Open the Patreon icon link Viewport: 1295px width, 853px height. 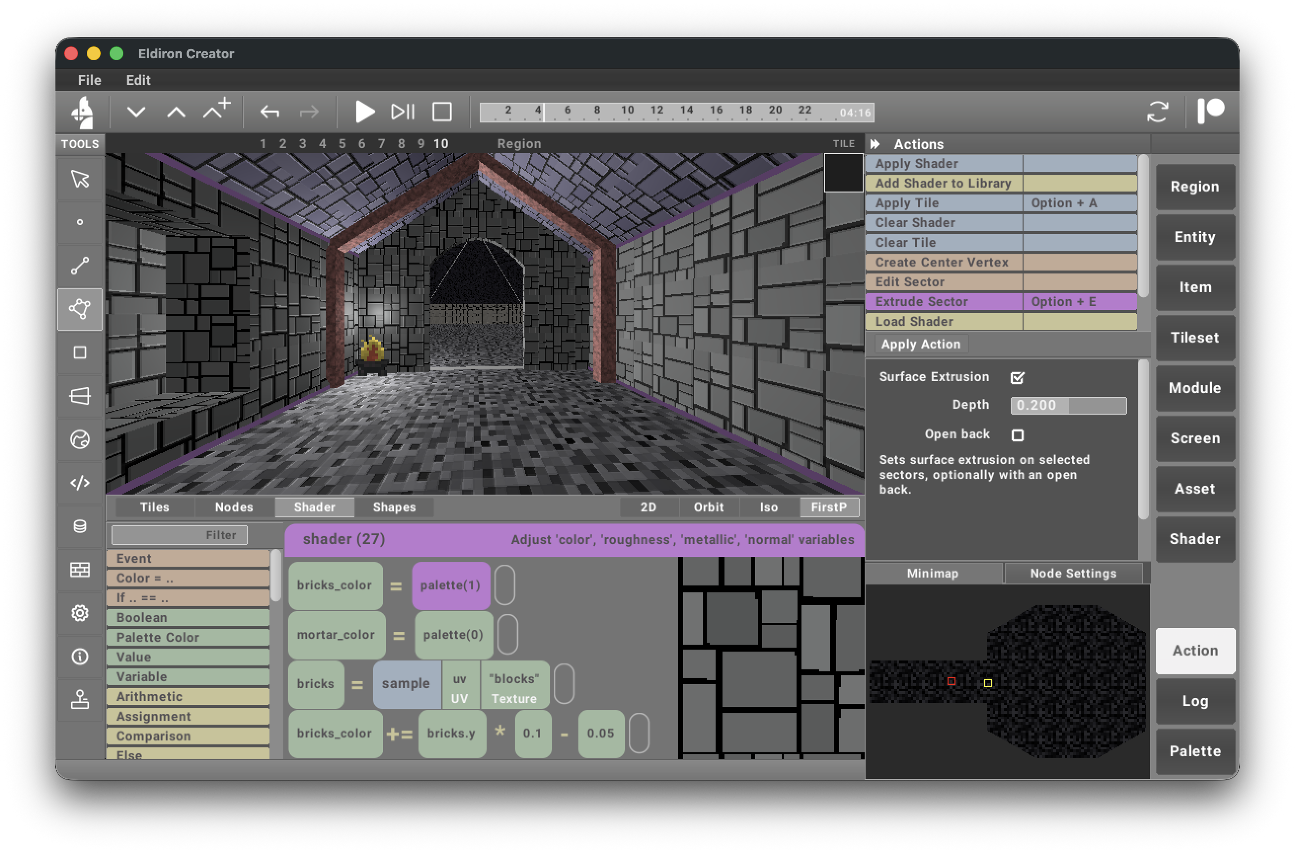(1210, 111)
